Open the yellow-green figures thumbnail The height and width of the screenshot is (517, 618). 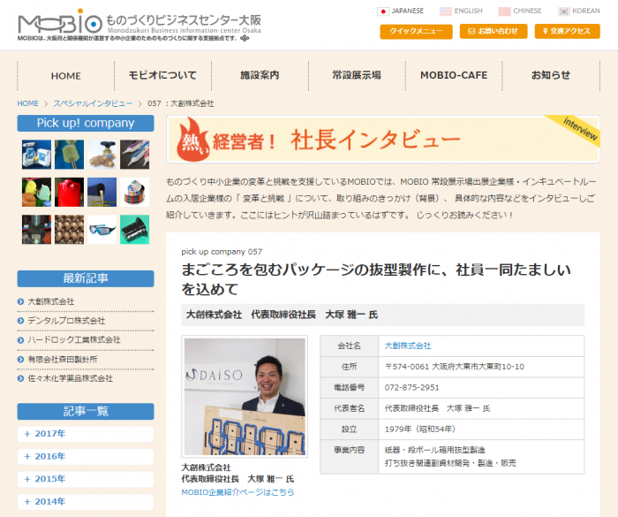click(x=37, y=192)
